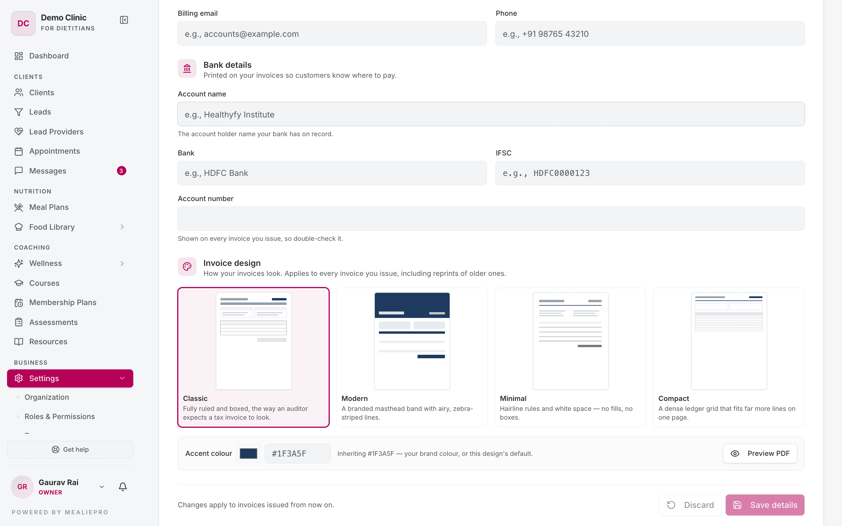Click the Settings gear icon
842x526 pixels.
click(x=19, y=378)
